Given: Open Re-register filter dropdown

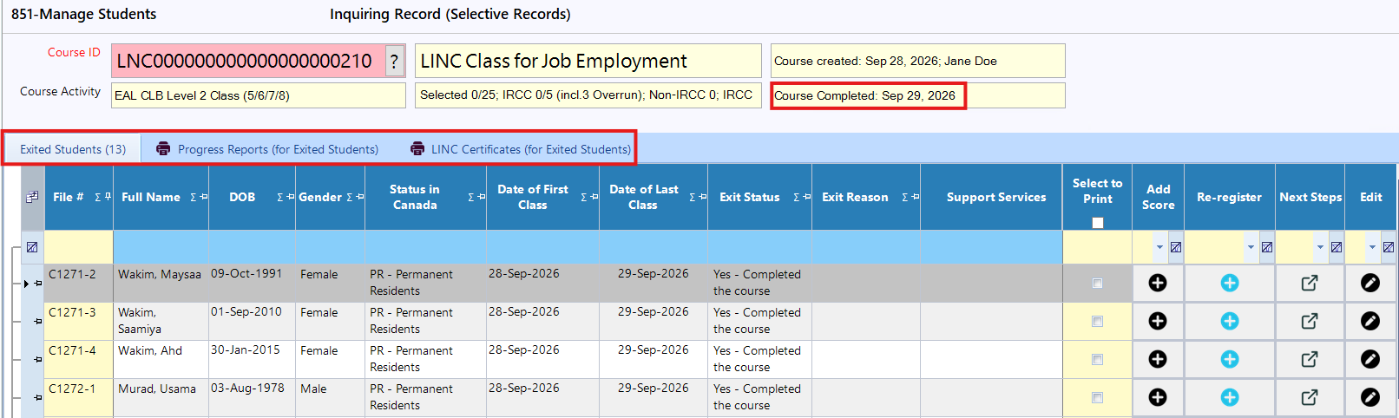Looking at the screenshot, I should pyautogui.click(x=1251, y=247).
